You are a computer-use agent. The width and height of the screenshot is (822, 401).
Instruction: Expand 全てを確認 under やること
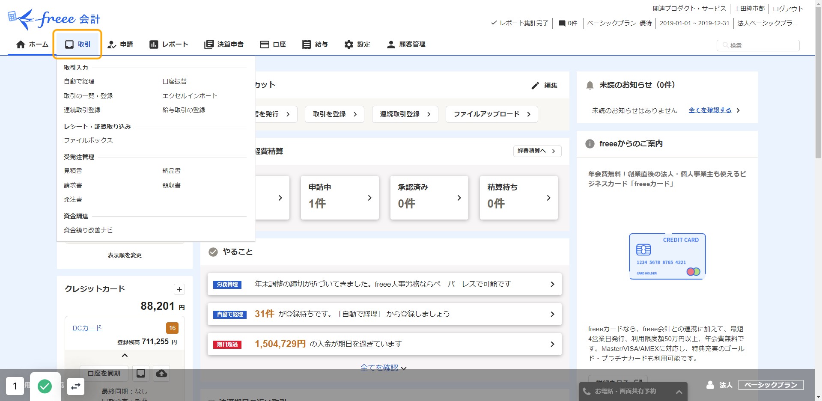click(383, 368)
